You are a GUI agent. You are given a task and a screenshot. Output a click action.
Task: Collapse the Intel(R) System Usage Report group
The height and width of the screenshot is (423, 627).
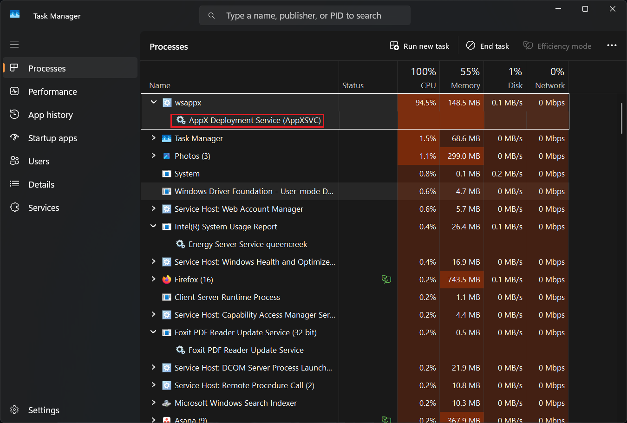(154, 227)
